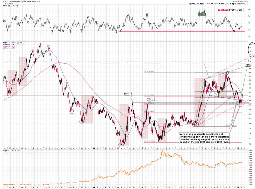Toggle the MA(200) legend entry
The width and height of the screenshot is (255, 189).
(x=10, y=47)
